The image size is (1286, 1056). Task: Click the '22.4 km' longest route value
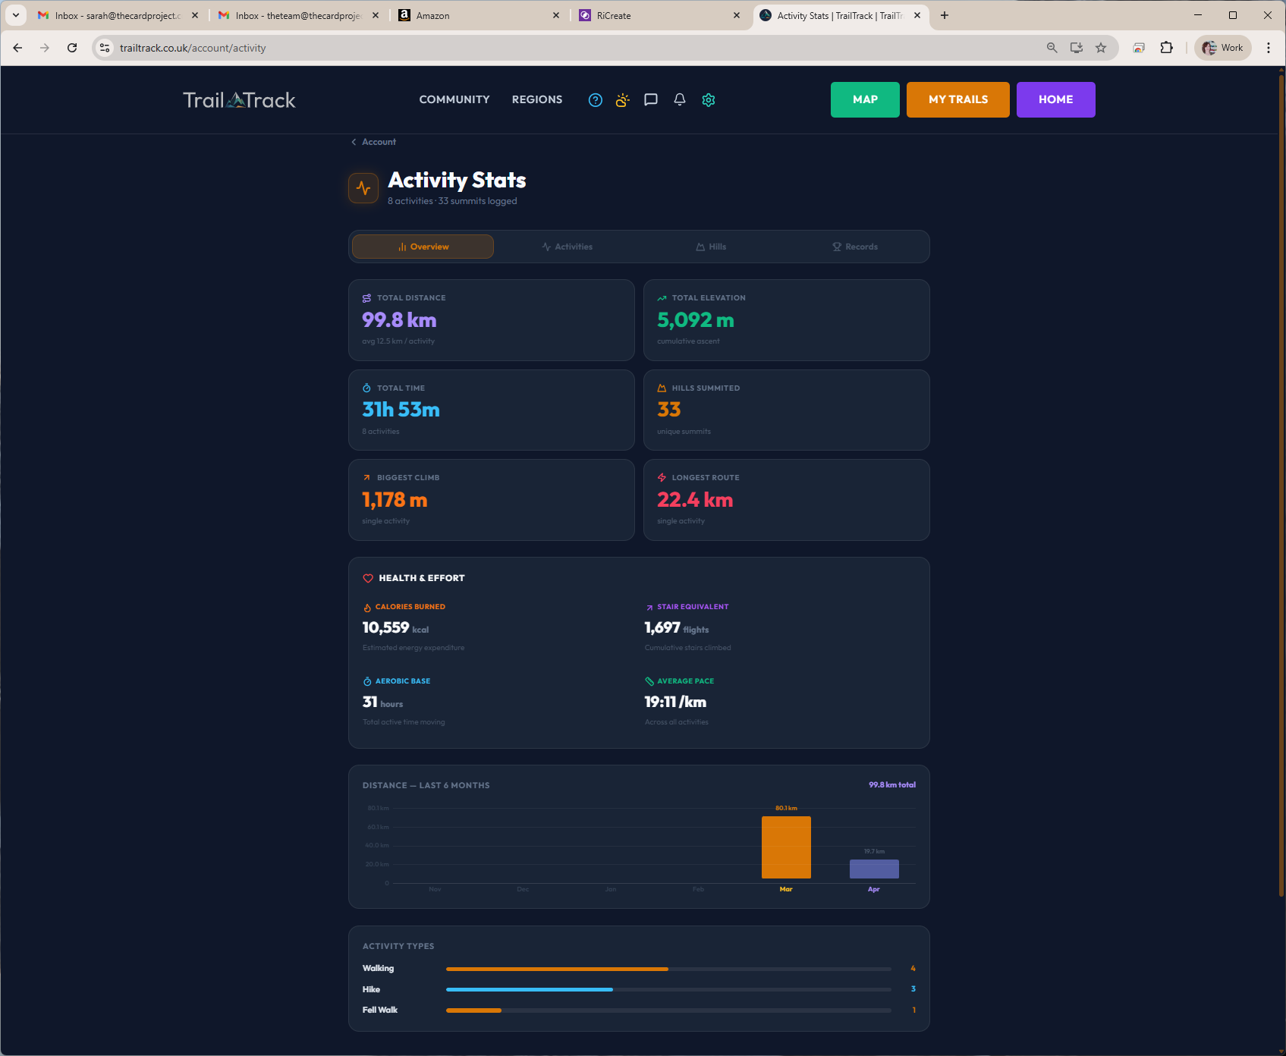[x=695, y=500]
